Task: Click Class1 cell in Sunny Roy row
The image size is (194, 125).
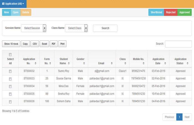Action: 122,71
